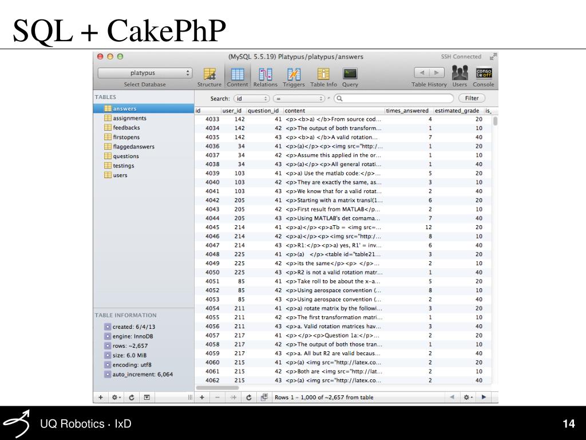Click the vertical scrollbar thumb

tap(495, 121)
